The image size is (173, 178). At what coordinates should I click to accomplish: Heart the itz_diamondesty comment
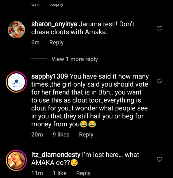point(159,159)
